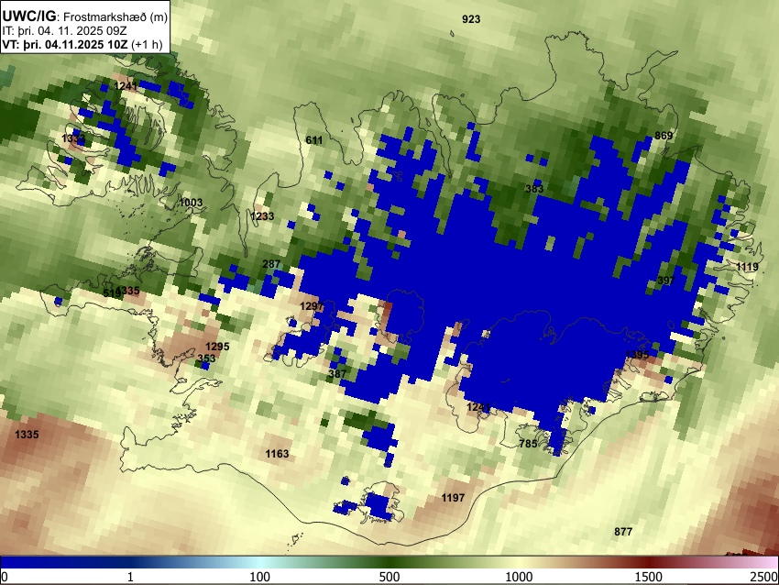This screenshot has width=779, height=585.
Task: Click the 1003 value label
Action: pos(191,203)
